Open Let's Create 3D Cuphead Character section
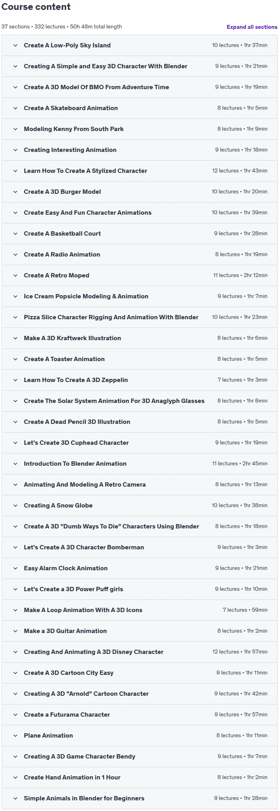The image size is (280, 811). point(140,443)
